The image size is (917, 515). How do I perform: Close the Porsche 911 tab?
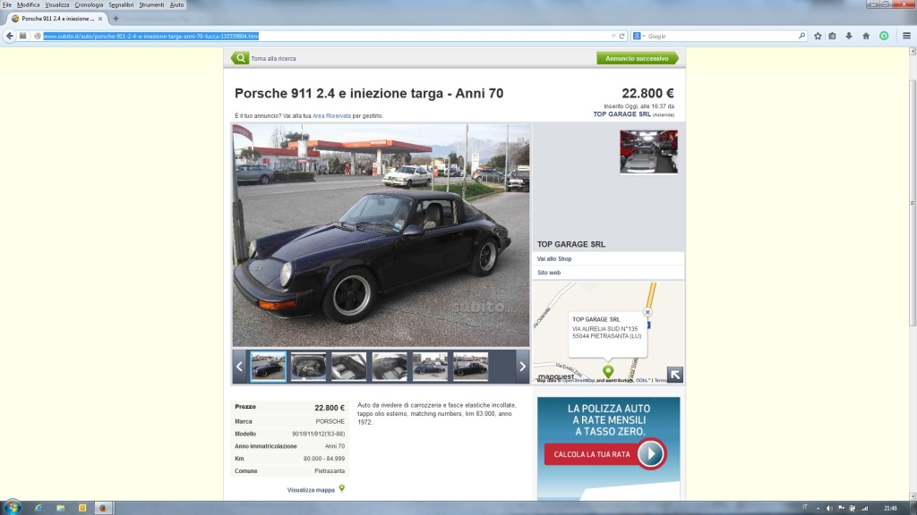(x=100, y=19)
